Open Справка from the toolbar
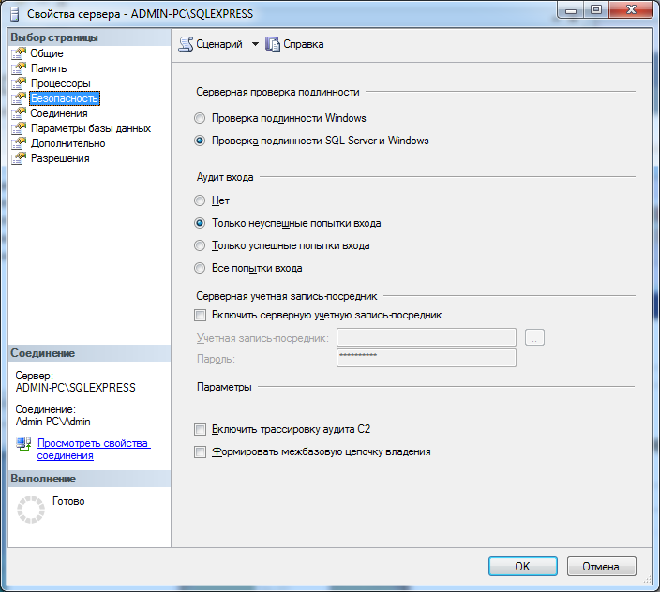The height and width of the screenshot is (592, 660). pyautogui.click(x=294, y=44)
